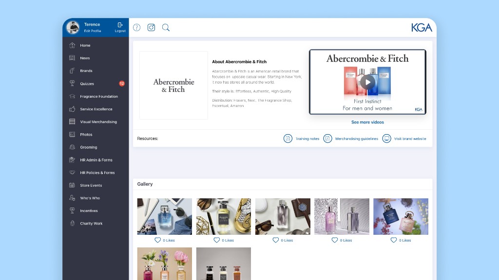The height and width of the screenshot is (280, 499).
Task: Click the Service Excellence thumbs-up icon
Action: pos(72,109)
